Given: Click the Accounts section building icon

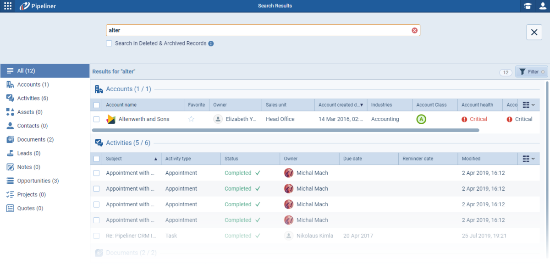Looking at the screenshot, I should (x=99, y=89).
